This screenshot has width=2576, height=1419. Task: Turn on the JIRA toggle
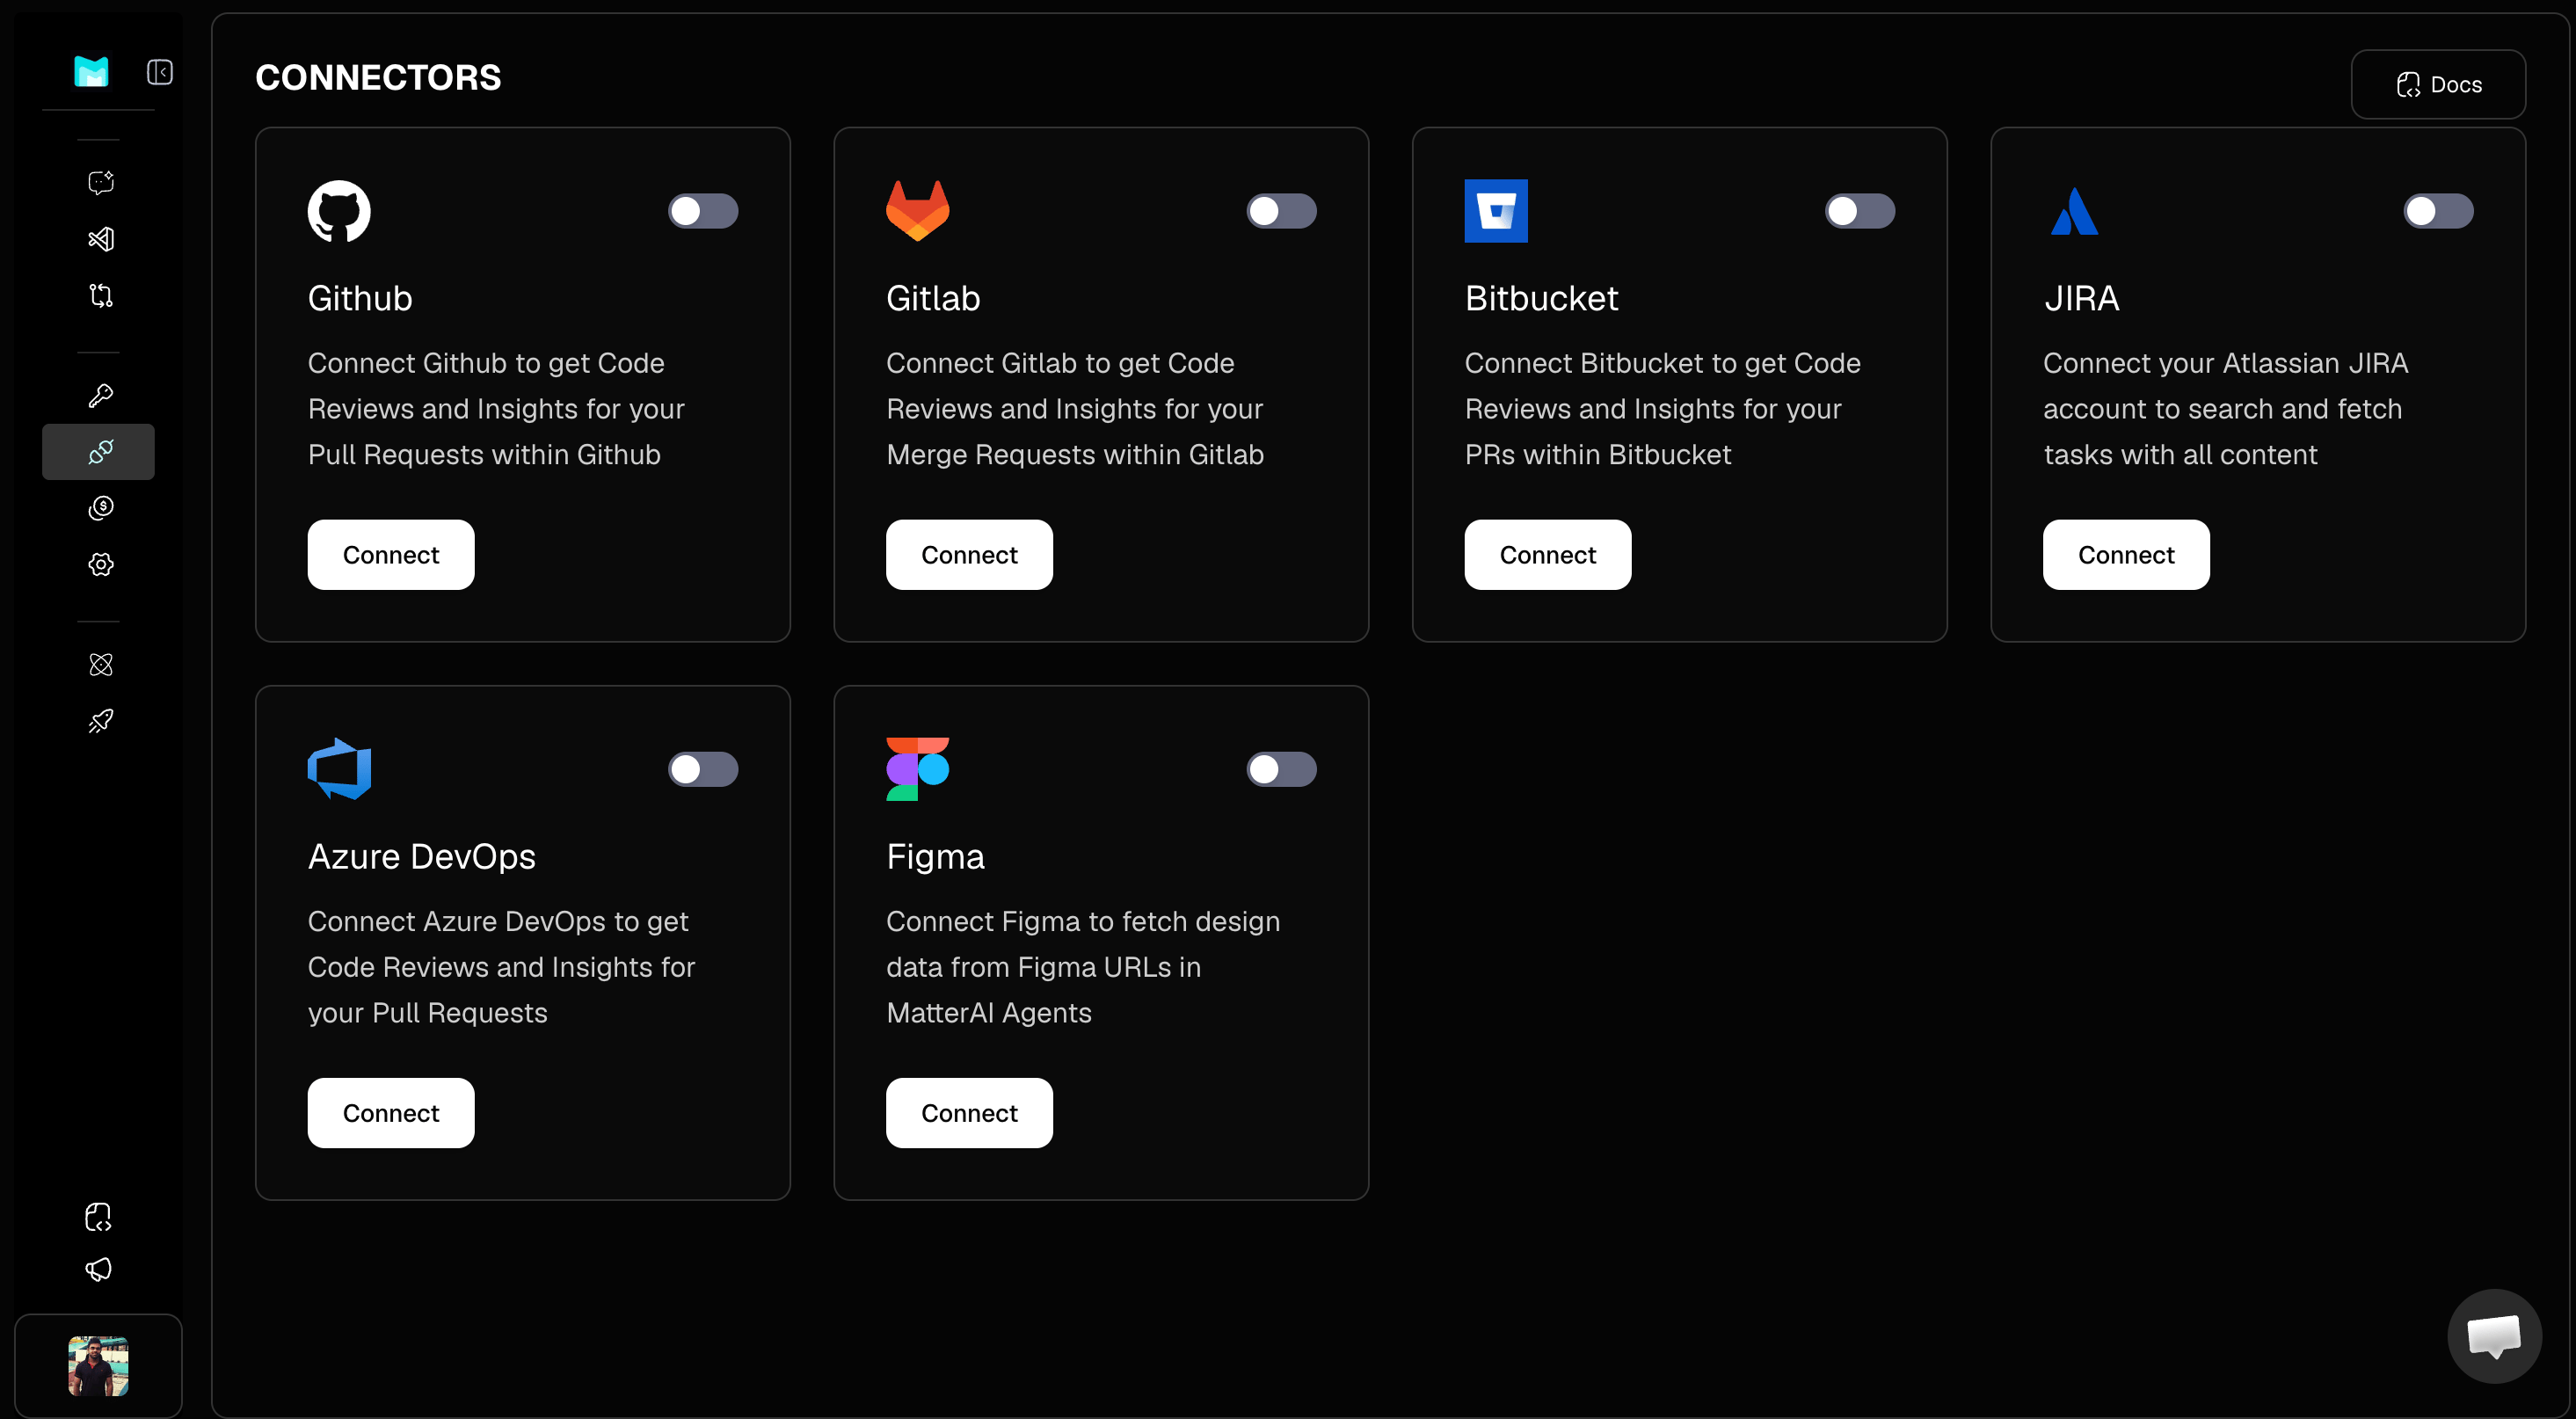pyautogui.click(x=2438, y=211)
